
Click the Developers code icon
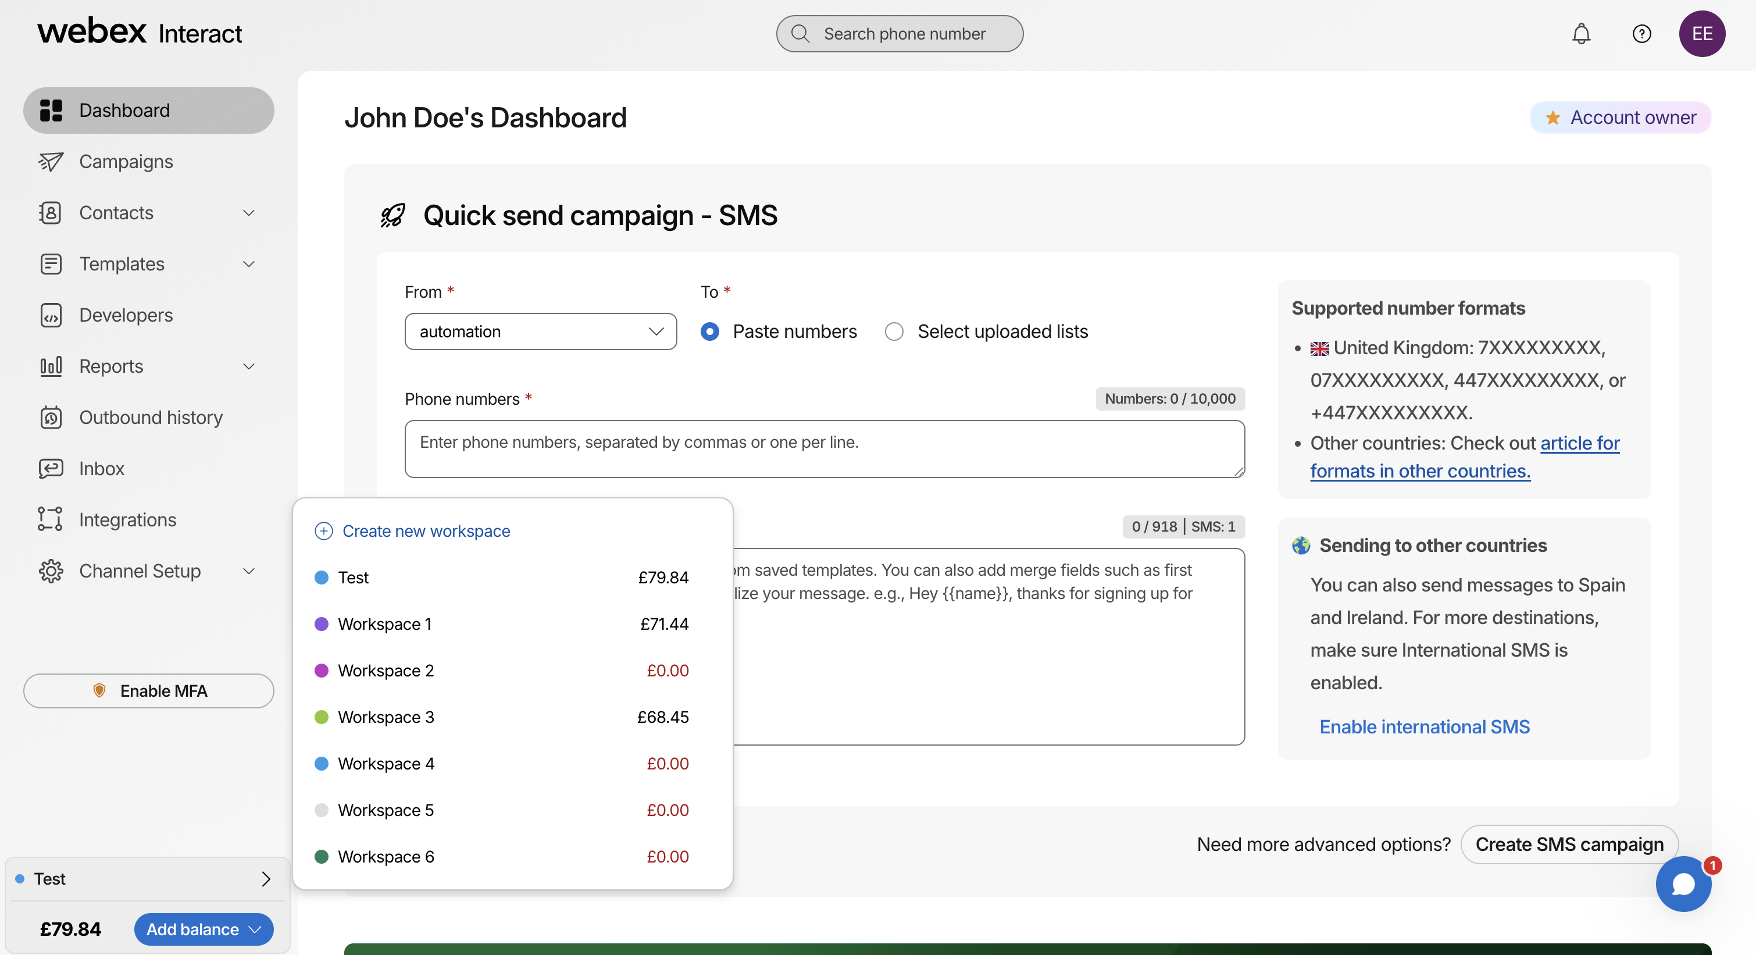click(51, 315)
